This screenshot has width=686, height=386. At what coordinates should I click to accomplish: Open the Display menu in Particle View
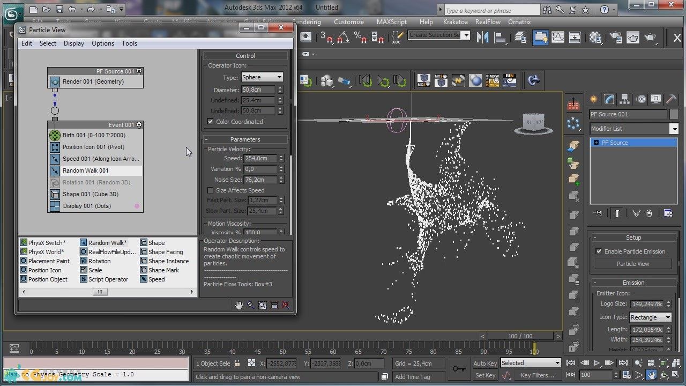coord(74,43)
